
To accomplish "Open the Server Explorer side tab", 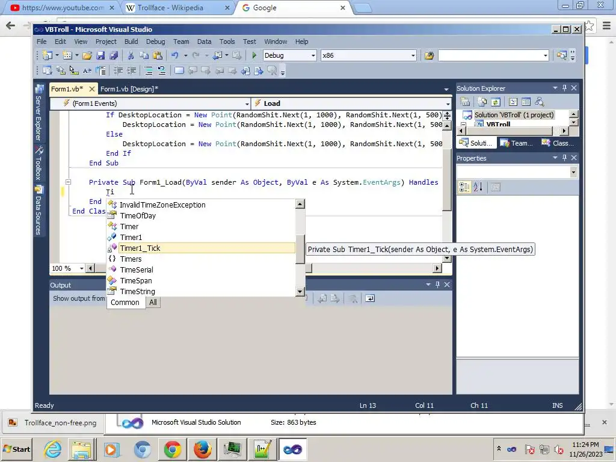I will point(38,112).
